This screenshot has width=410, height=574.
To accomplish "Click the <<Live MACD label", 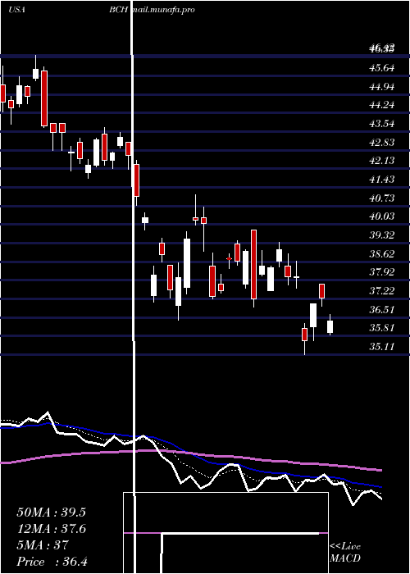I will click(345, 553).
